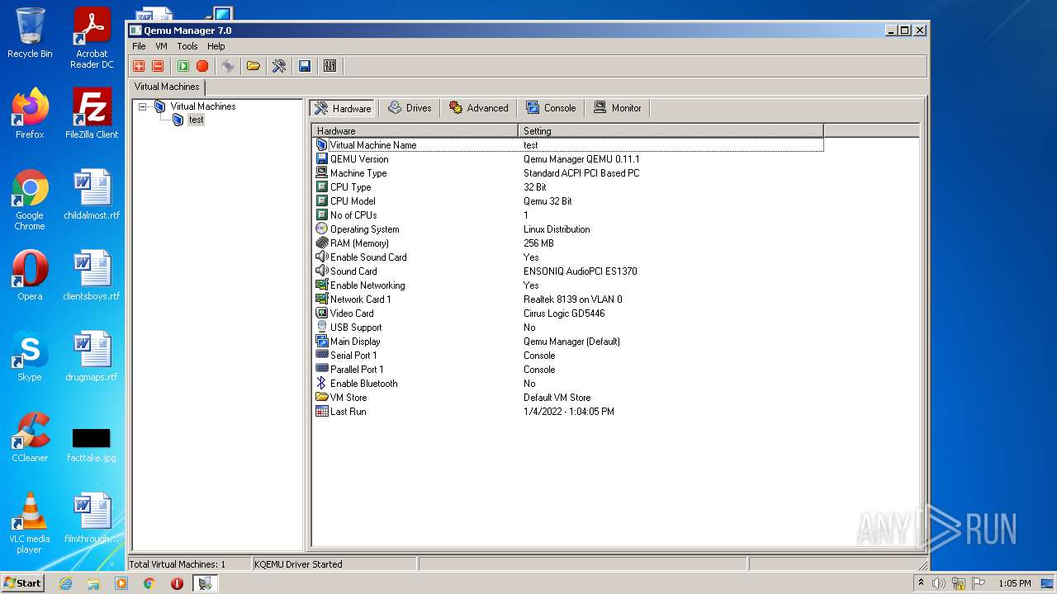Image resolution: width=1057 pixels, height=594 pixels.
Task: Select the Virtual Machines panel tab
Action: 167,87
